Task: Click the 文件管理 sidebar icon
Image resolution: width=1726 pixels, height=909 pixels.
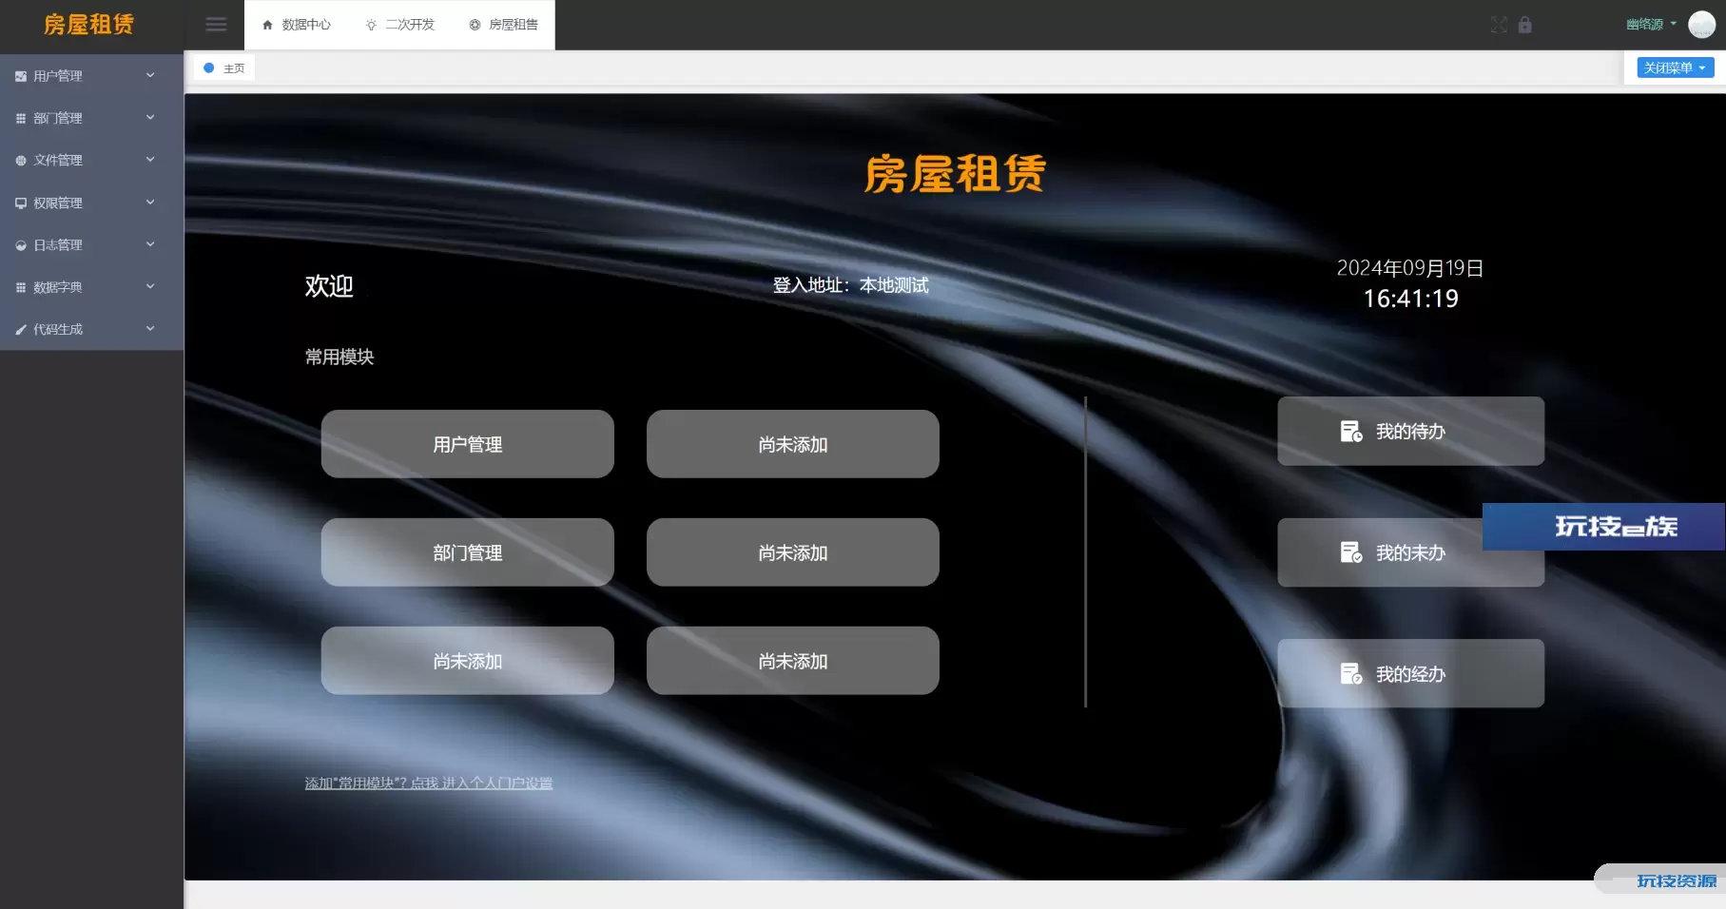Action: tap(21, 161)
